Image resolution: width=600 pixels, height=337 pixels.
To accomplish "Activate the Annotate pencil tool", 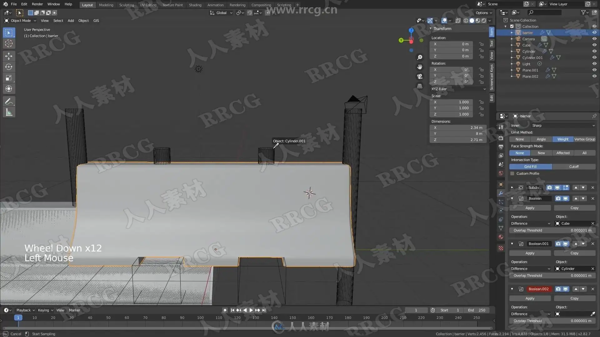I will (9, 101).
